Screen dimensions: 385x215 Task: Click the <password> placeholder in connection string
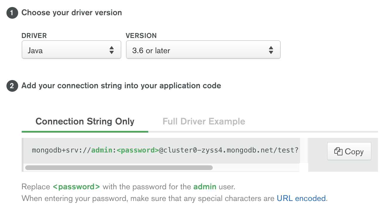(137, 150)
